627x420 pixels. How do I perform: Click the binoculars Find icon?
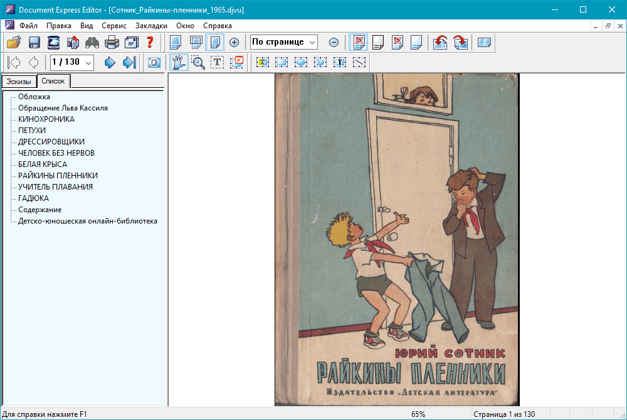(92, 43)
